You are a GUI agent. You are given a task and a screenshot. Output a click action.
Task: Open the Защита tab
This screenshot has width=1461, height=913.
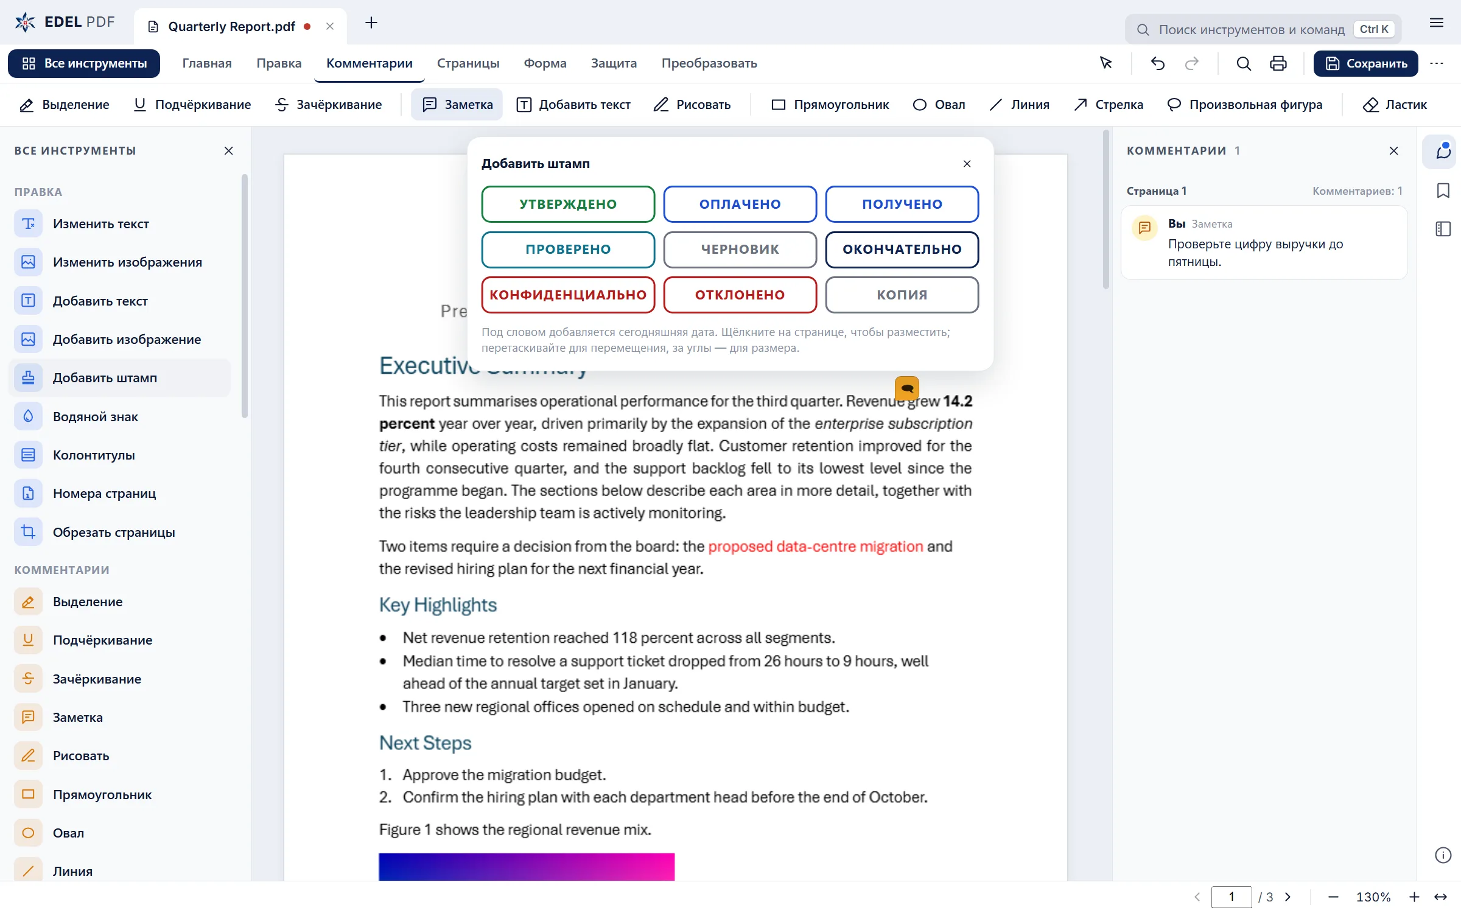[614, 63]
